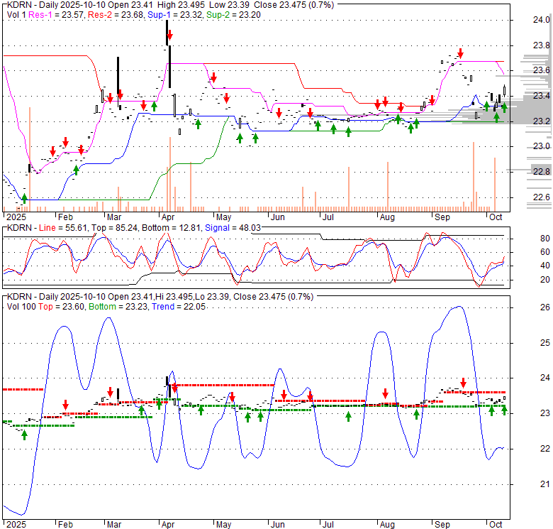Click the 80 level label on the oscillator axis
This screenshot has height=529, width=553.
545,238
